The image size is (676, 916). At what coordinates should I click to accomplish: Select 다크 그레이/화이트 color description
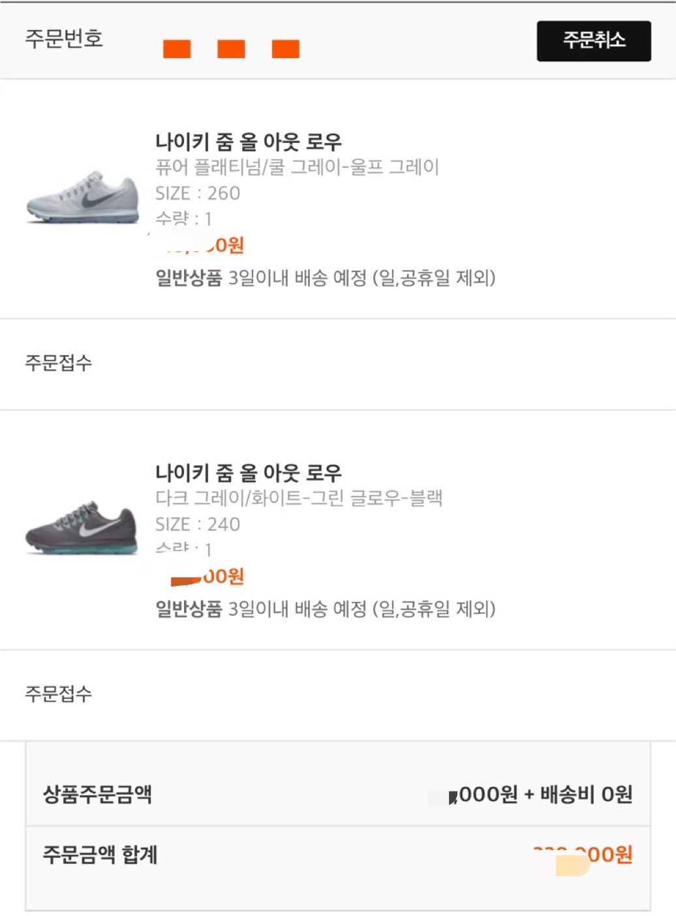point(299,498)
